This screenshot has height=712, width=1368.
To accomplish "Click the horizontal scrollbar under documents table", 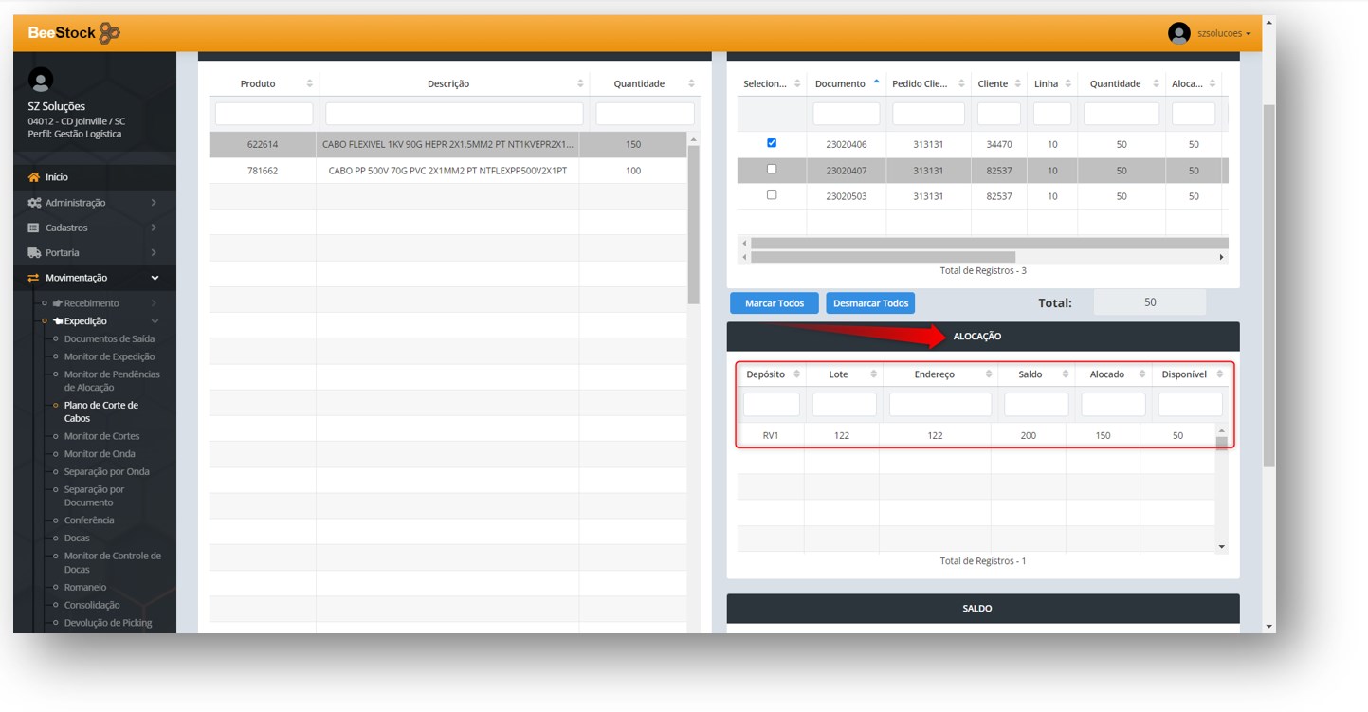I will 882,257.
